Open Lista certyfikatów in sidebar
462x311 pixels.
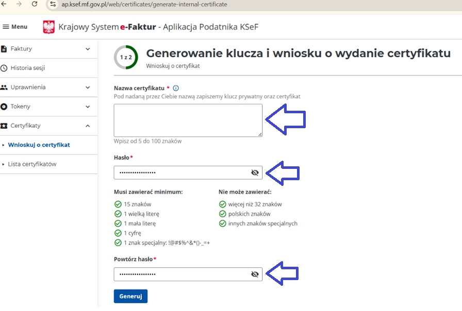(x=32, y=164)
